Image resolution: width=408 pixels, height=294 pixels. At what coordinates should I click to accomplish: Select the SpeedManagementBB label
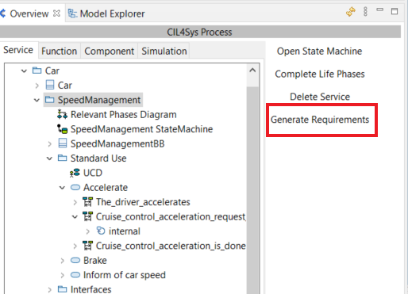pyautogui.click(x=117, y=143)
